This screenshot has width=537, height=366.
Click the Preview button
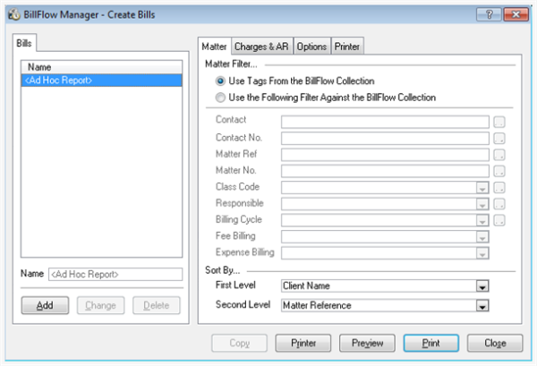367,343
